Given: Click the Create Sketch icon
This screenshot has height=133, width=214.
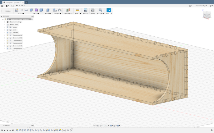Looking at the screenshot, I should (16, 10).
